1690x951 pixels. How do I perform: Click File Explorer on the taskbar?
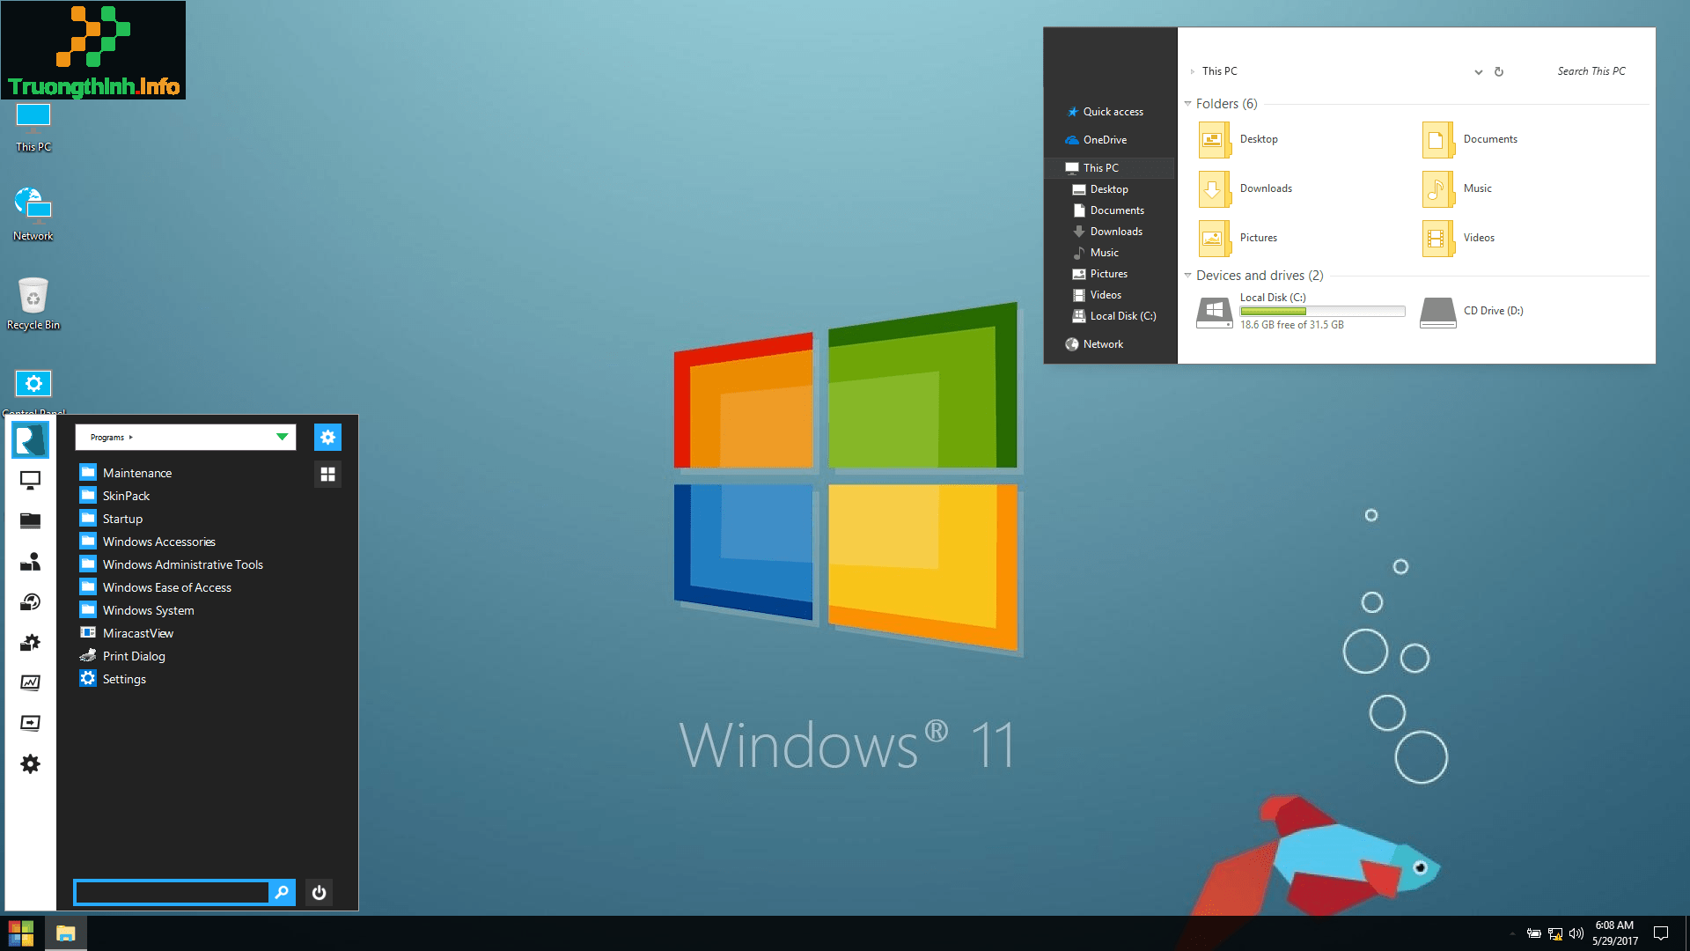pos(65,933)
